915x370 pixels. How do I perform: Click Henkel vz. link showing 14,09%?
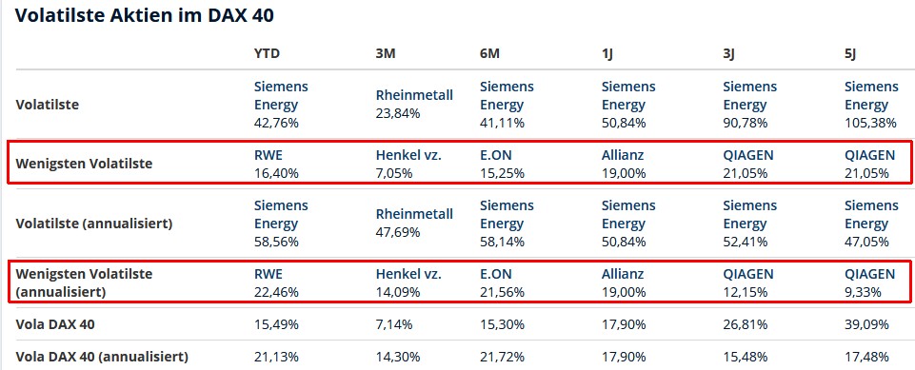coord(408,274)
